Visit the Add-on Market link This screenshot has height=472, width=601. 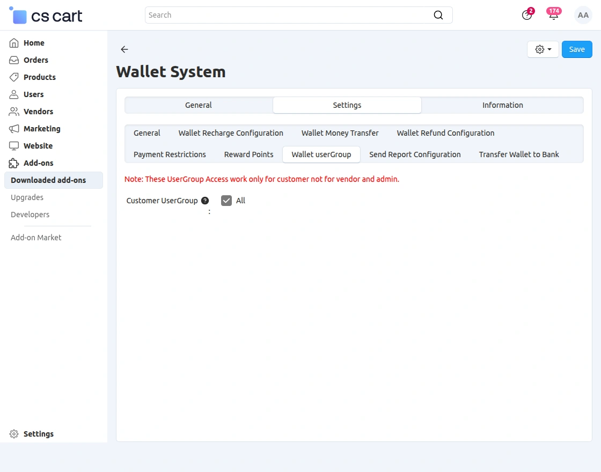point(35,237)
